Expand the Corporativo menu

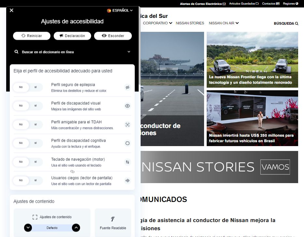[x=158, y=23]
